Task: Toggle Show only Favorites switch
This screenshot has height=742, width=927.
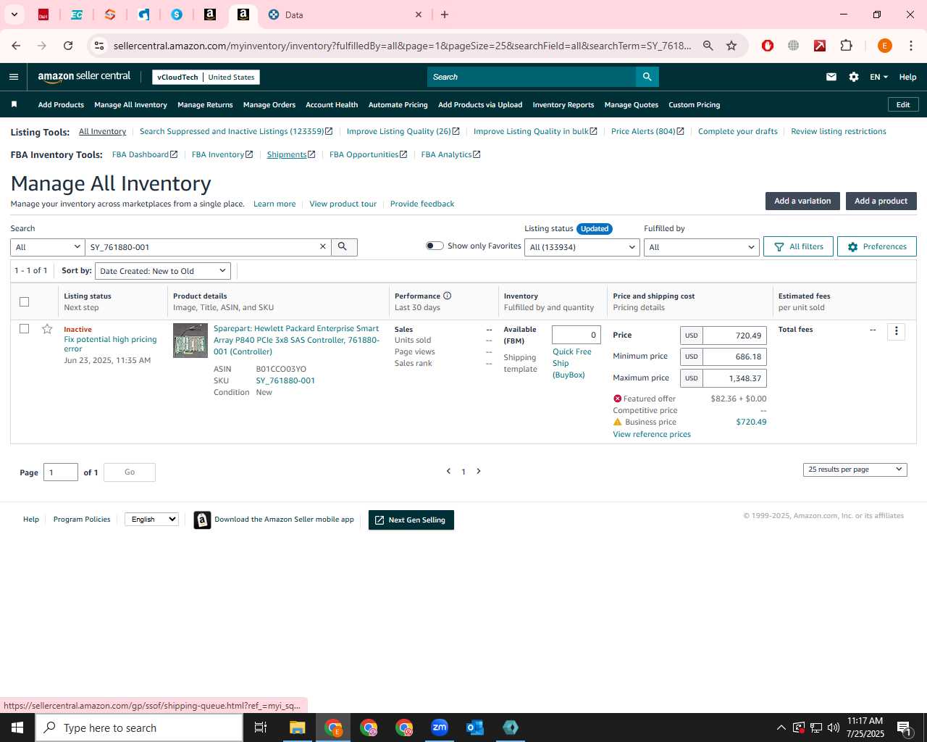Action: pyautogui.click(x=435, y=246)
